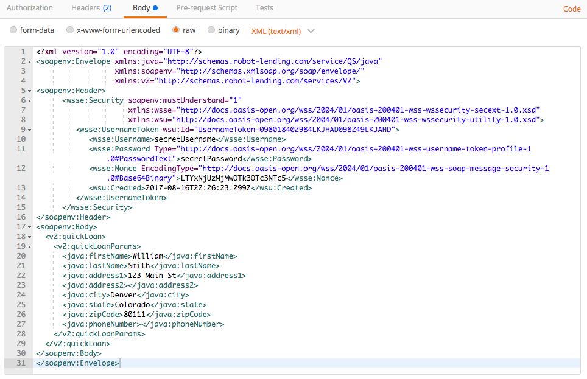The height and width of the screenshot is (379, 587).
Task: Click the firstName value William
Action: click(x=148, y=256)
